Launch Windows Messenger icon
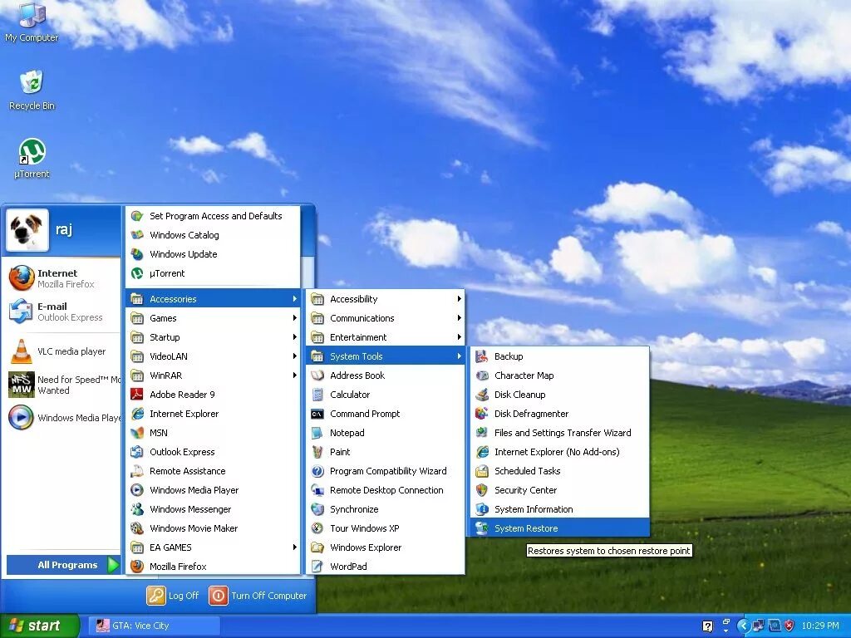The height and width of the screenshot is (638, 851). pyautogui.click(x=137, y=508)
